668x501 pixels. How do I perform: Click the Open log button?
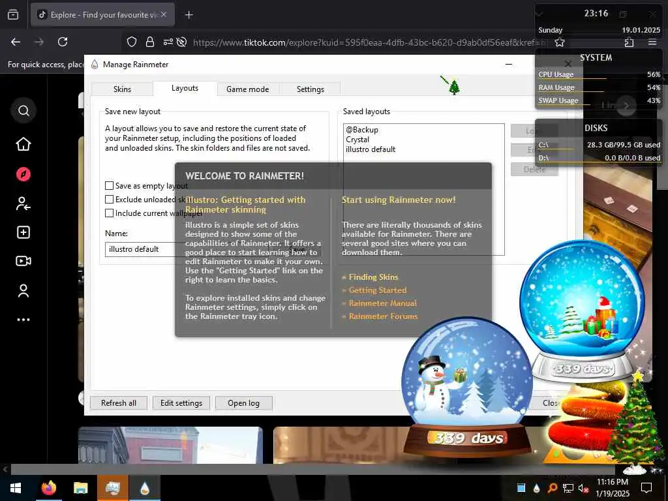pyautogui.click(x=244, y=403)
